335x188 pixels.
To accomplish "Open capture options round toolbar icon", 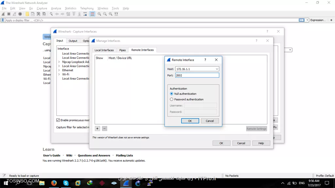I will 20,14.
